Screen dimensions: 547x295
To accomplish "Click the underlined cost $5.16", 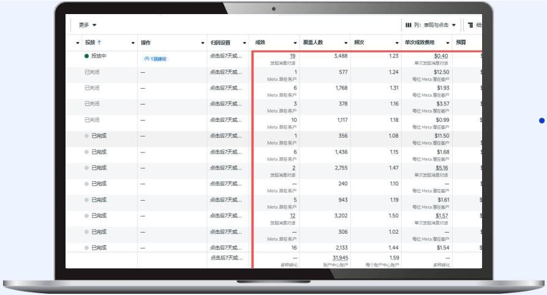I will click(x=442, y=168).
